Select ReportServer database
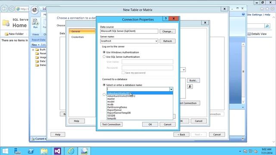Viewport: 276px width, 155px height. tap(140, 110)
